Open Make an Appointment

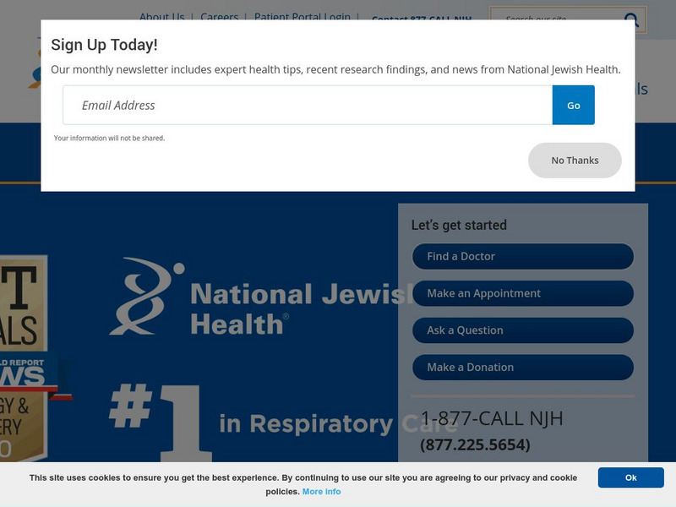pos(522,293)
